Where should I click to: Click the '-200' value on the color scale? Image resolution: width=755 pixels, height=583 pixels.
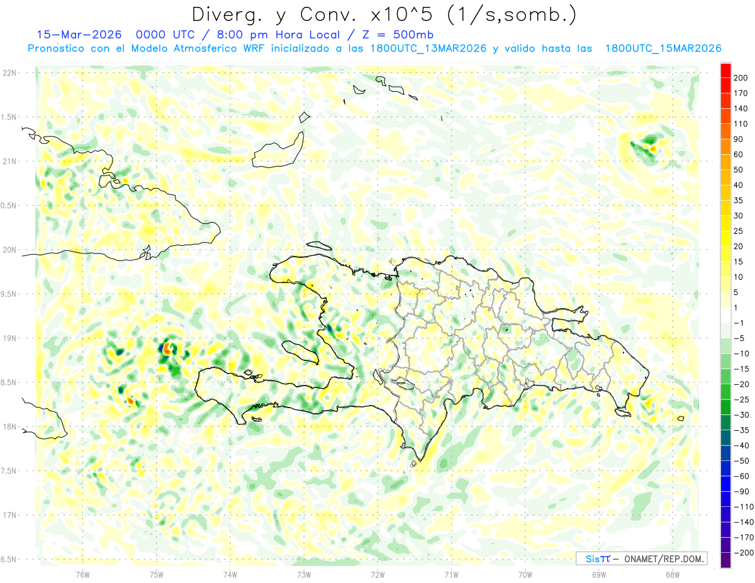click(744, 553)
